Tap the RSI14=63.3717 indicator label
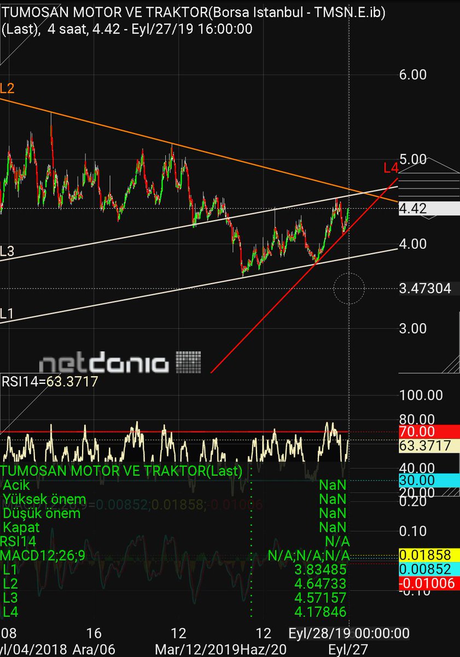 point(50,382)
